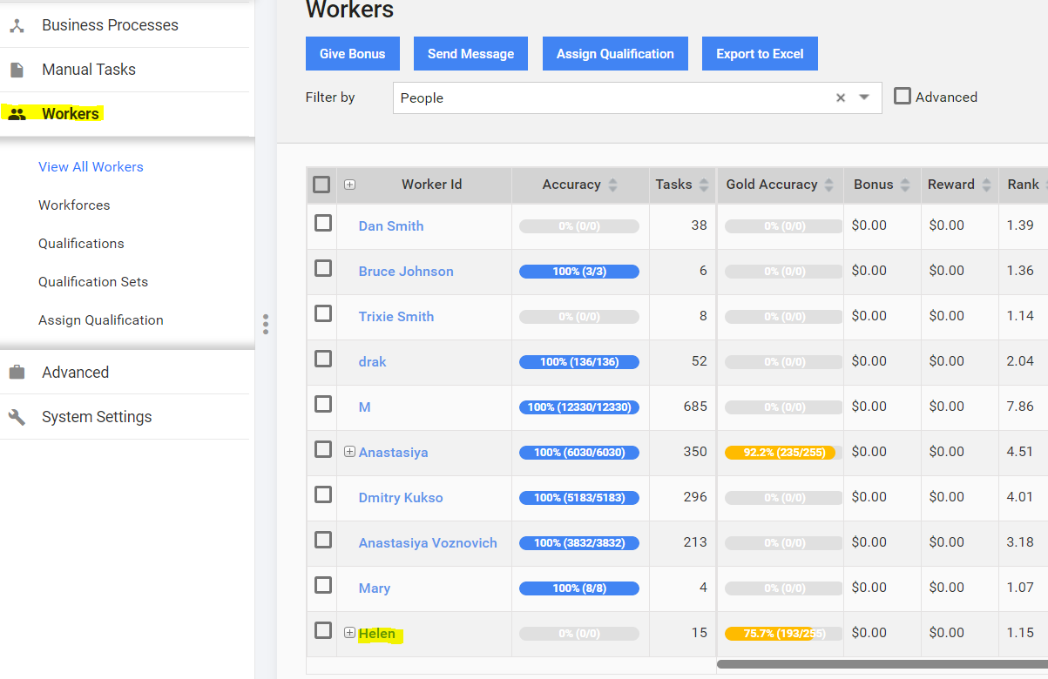Click tasks value 685

[x=695, y=407]
